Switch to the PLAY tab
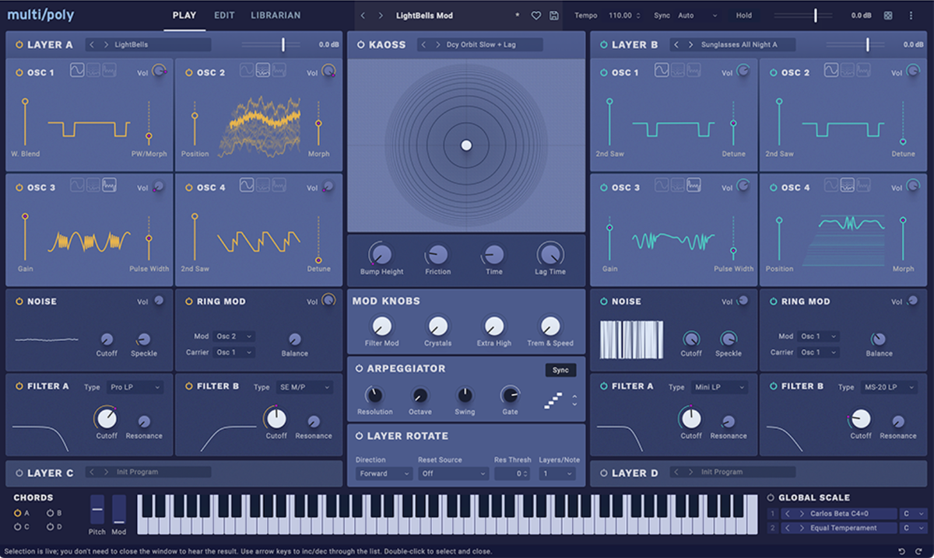This screenshot has width=934, height=558. click(184, 16)
